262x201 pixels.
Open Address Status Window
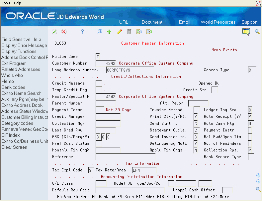point(25,111)
